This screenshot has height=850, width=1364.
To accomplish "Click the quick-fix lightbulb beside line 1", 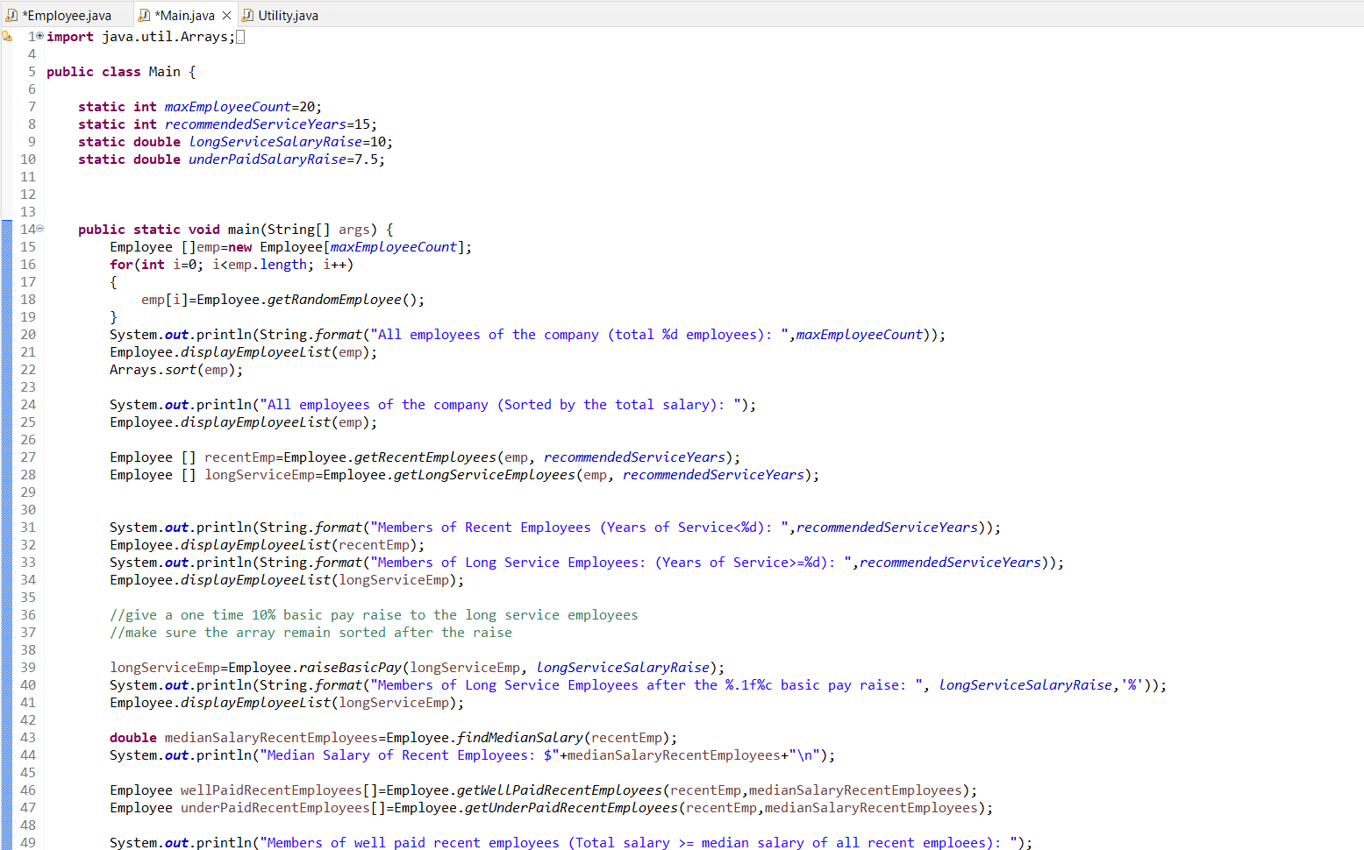I will 7,36.
